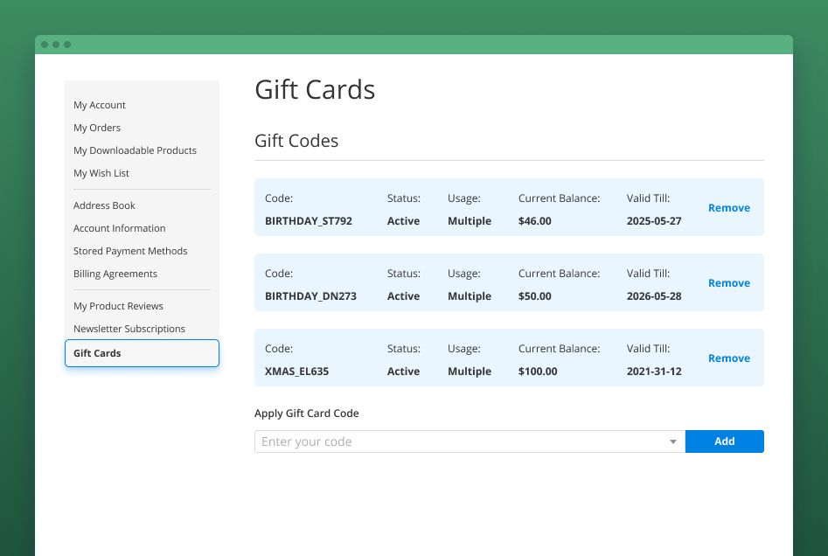828x556 pixels.
Task: Edit Account Information
Action: coord(119,228)
